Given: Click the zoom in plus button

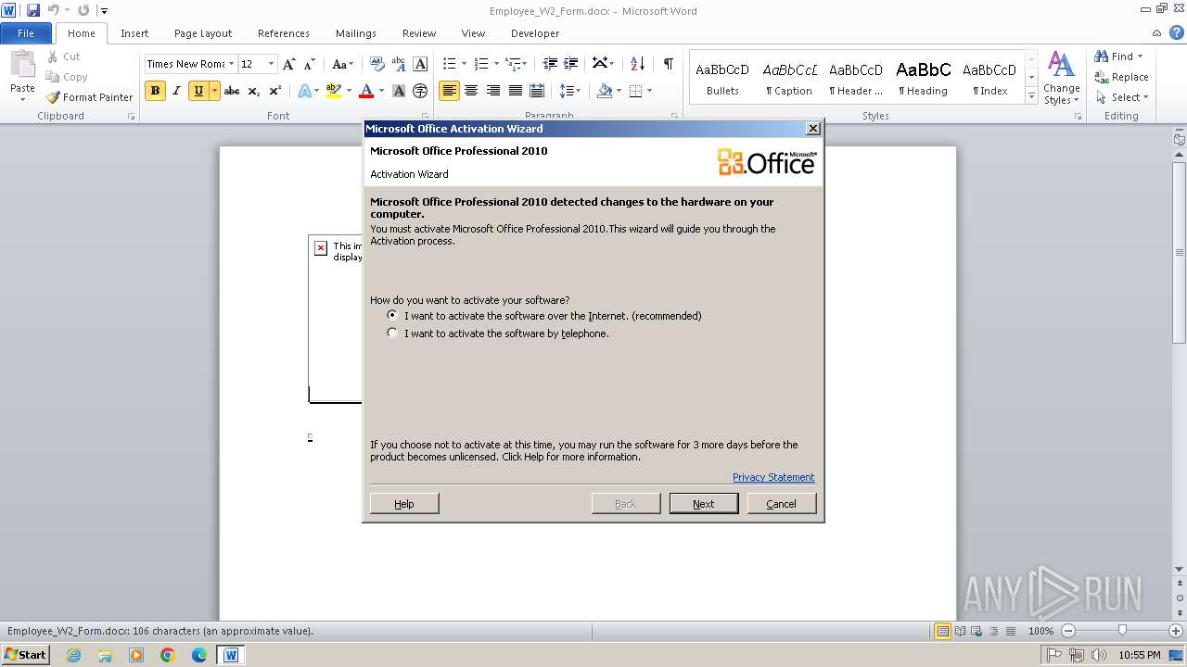Looking at the screenshot, I should pyautogui.click(x=1176, y=631).
